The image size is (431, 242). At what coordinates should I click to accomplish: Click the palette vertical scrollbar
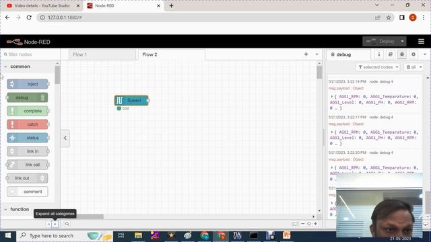(x=57, y=75)
